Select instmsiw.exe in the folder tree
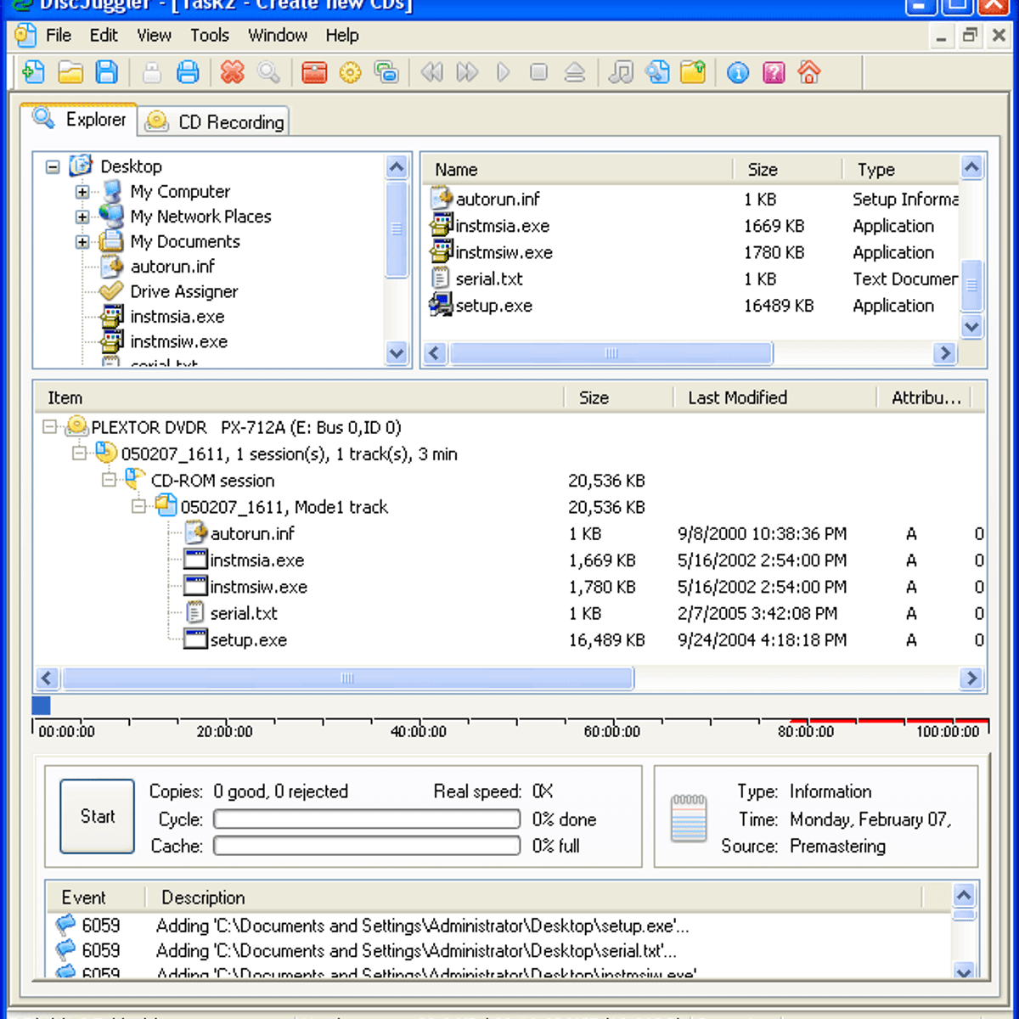Viewport: 1019px width, 1019px height. pyautogui.click(x=178, y=342)
